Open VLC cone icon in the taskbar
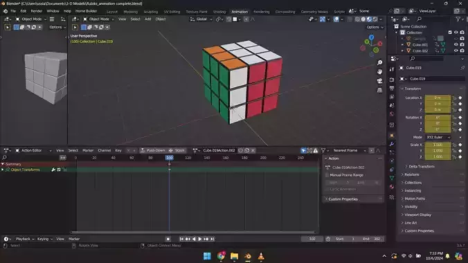The width and height of the screenshot is (468, 263). click(261, 256)
